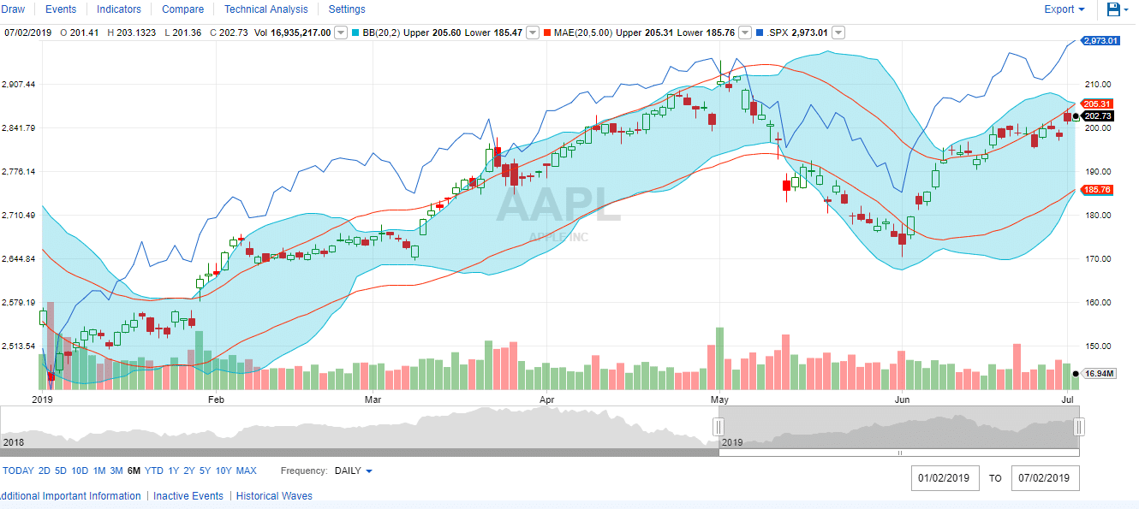Select the 5D time range
The image size is (1139, 509).
pyautogui.click(x=61, y=471)
